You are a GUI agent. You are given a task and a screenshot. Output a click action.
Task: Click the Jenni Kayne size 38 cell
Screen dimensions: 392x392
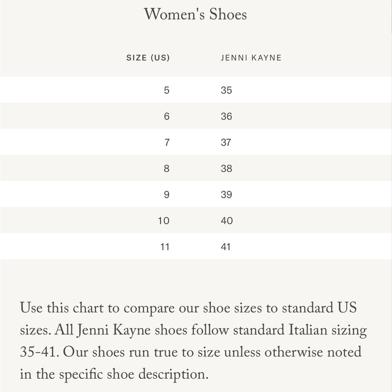227,168
